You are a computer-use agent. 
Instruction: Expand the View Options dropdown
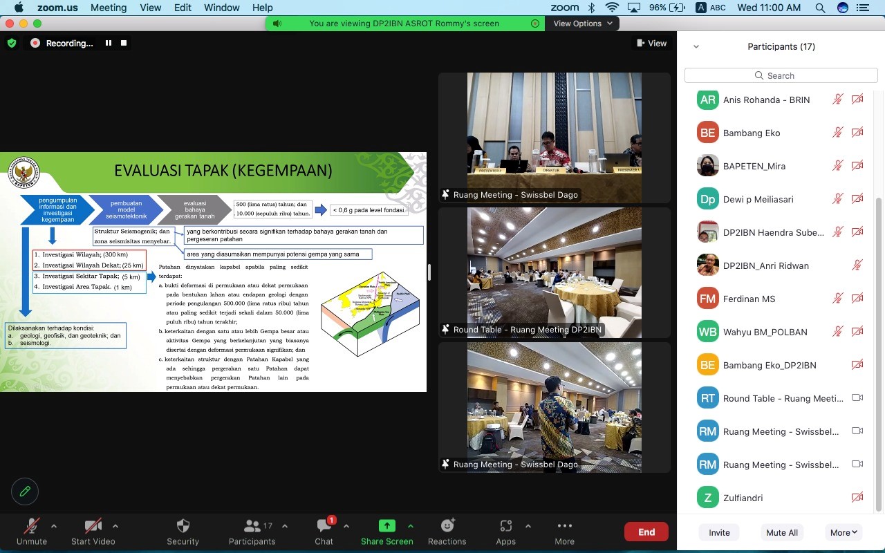click(x=583, y=24)
